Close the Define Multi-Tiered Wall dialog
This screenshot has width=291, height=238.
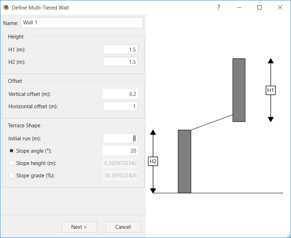(280, 8)
